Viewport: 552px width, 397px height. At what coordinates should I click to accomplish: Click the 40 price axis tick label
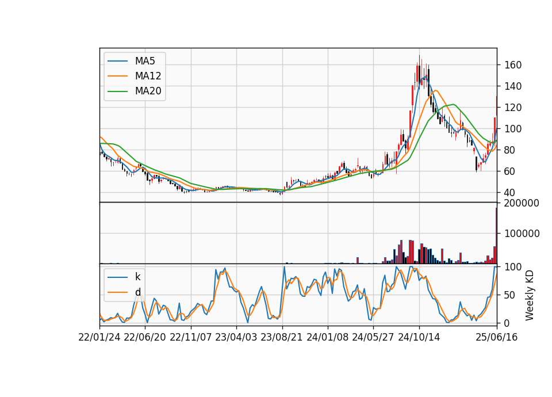click(x=510, y=193)
